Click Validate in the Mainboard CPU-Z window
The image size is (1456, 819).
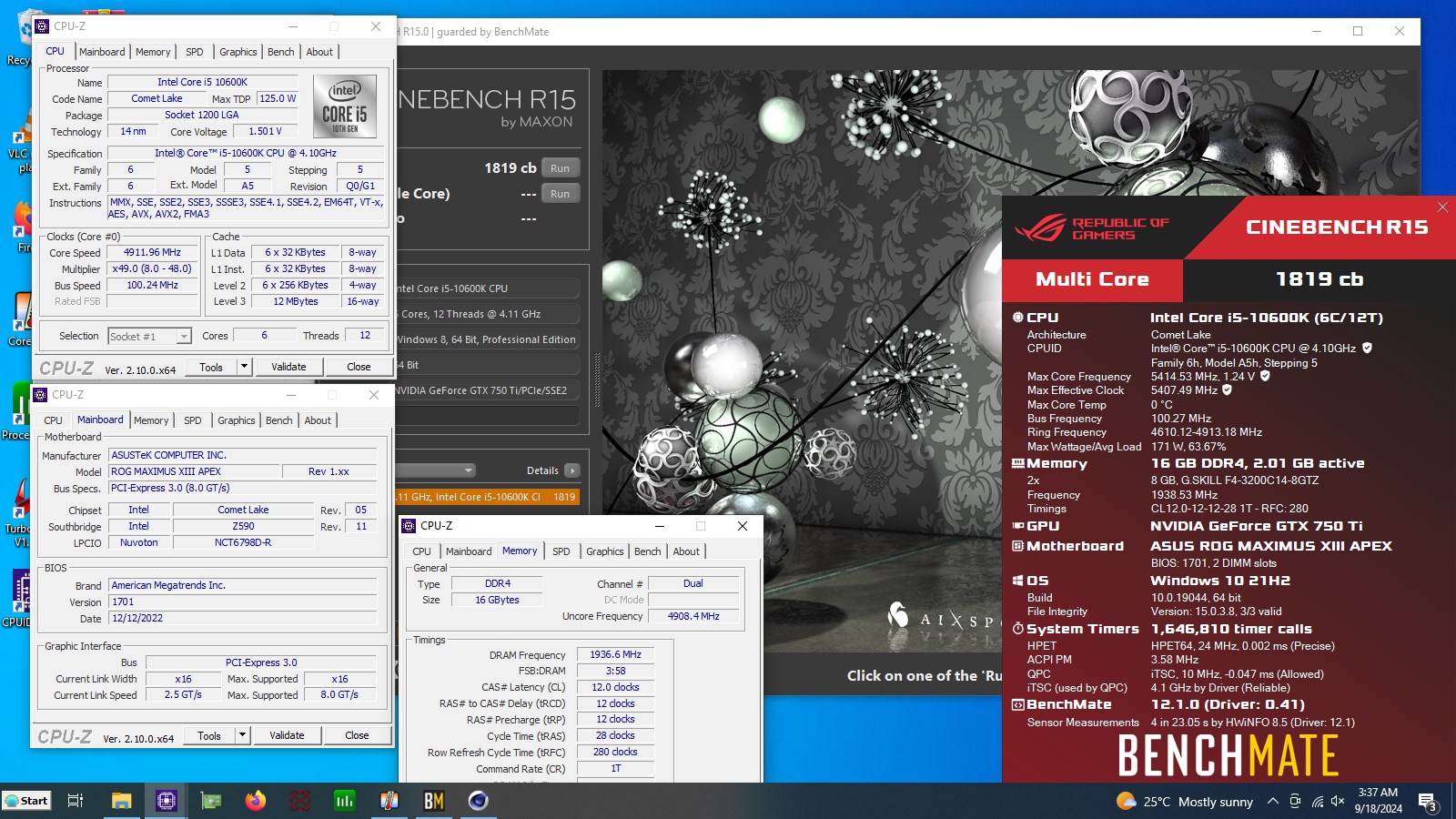pyautogui.click(x=287, y=735)
